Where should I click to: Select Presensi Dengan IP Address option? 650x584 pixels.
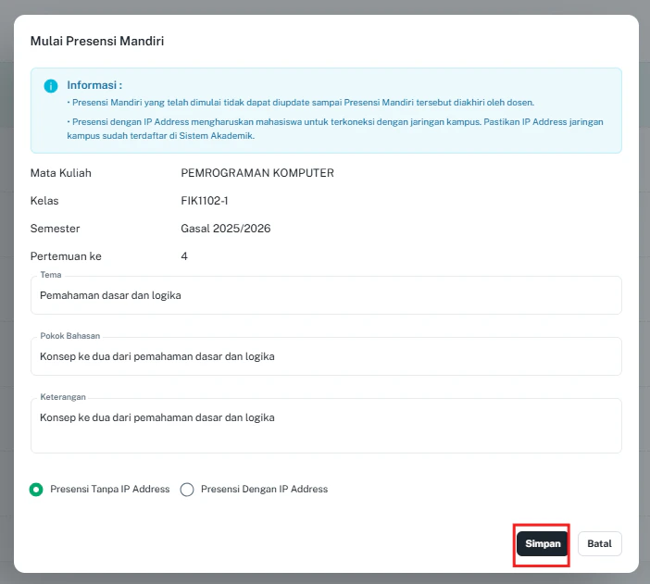pos(187,490)
